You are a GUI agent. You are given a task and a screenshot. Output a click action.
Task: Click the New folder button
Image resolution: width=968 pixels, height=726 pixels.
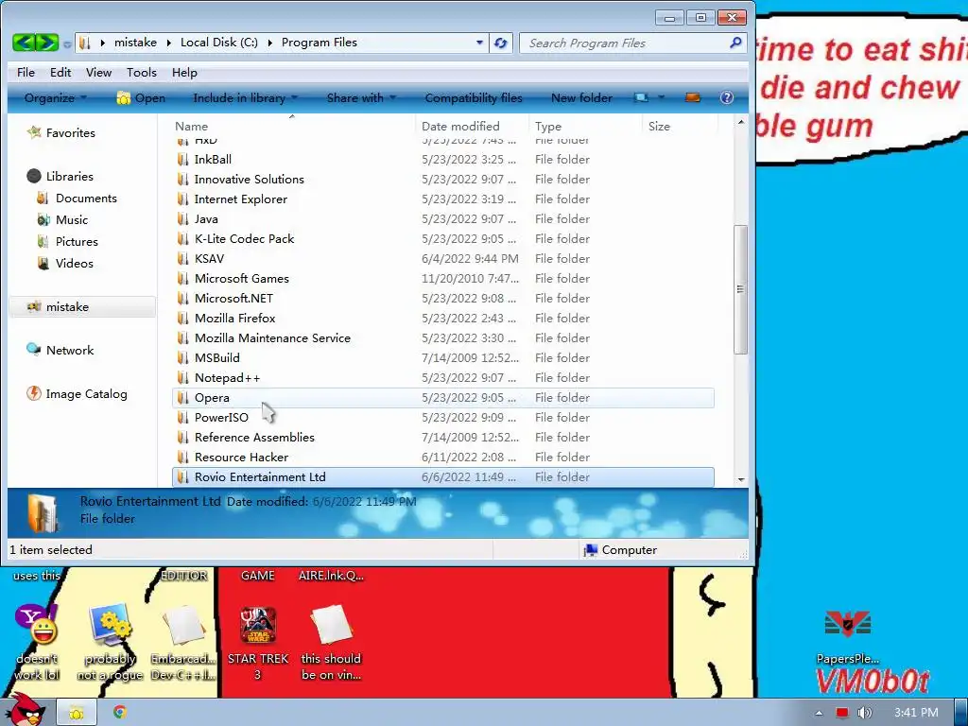point(581,97)
